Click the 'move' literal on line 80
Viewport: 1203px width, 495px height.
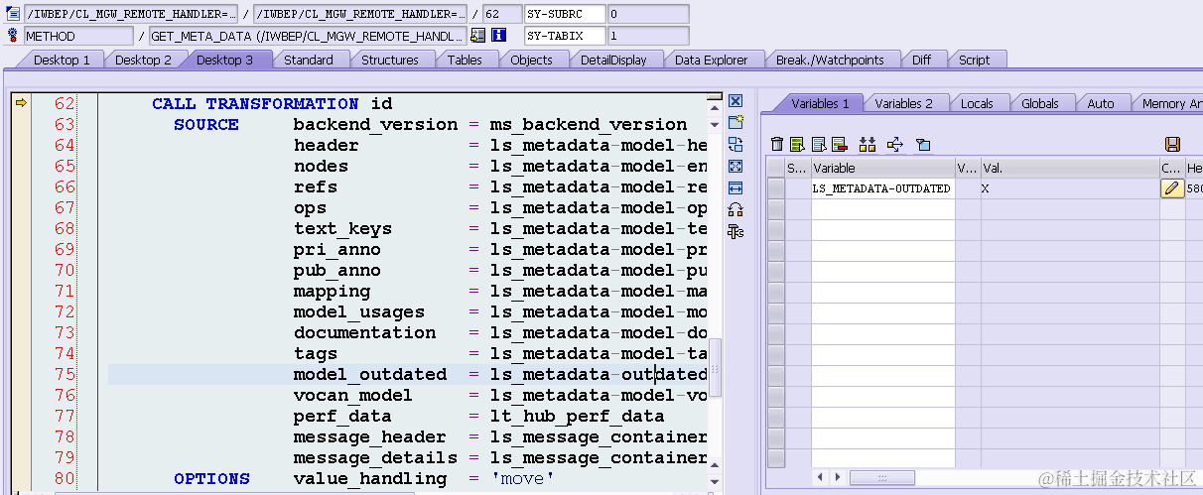coord(523,478)
